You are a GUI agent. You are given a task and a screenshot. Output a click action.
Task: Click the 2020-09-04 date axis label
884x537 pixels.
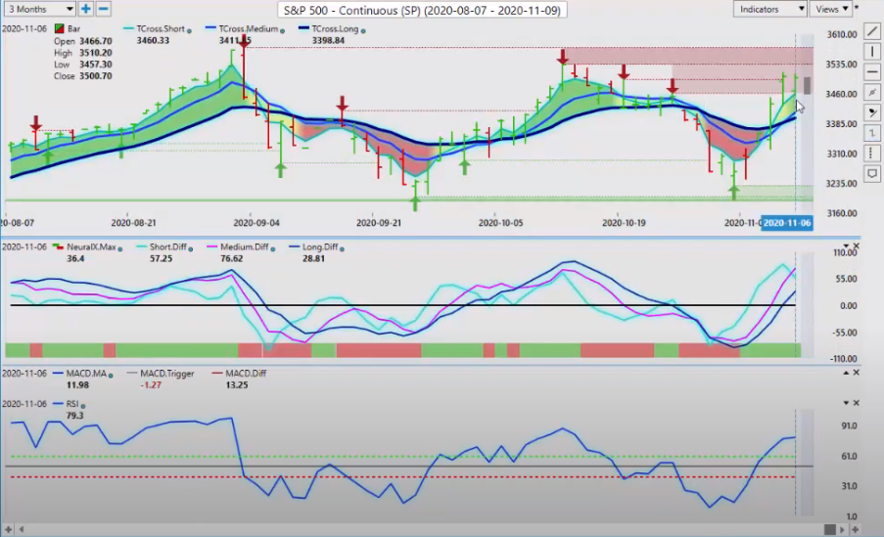click(x=256, y=223)
